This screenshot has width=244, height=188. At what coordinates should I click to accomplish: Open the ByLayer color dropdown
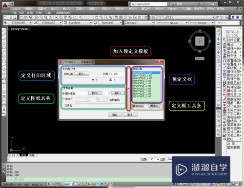pyautogui.click(x=140, y=23)
